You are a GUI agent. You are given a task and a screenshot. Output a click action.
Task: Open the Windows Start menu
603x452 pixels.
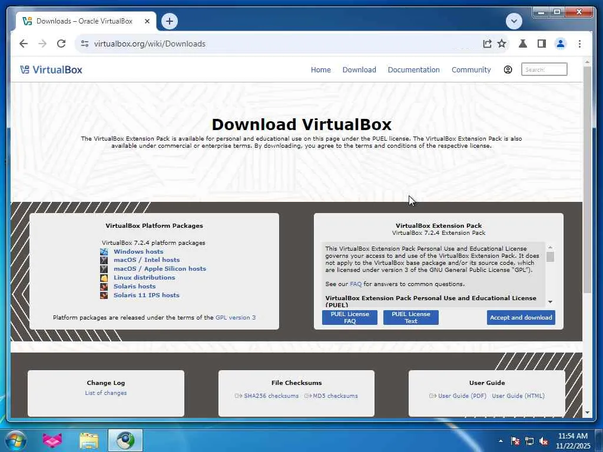[16, 440]
